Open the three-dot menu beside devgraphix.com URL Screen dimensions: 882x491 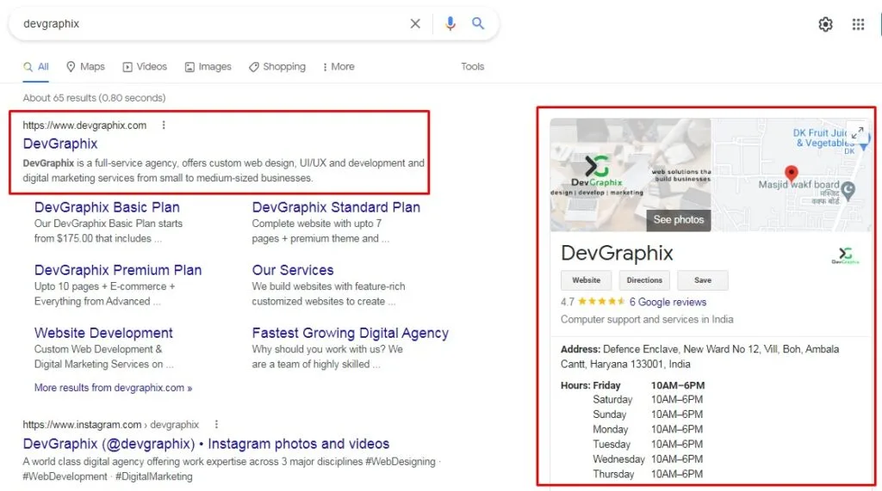point(164,126)
